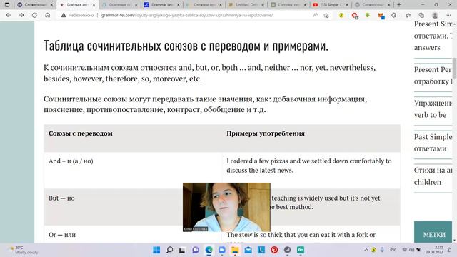457x257 pixels.
Task: Close the YouTube Simple tab
Action: pos(347,5)
